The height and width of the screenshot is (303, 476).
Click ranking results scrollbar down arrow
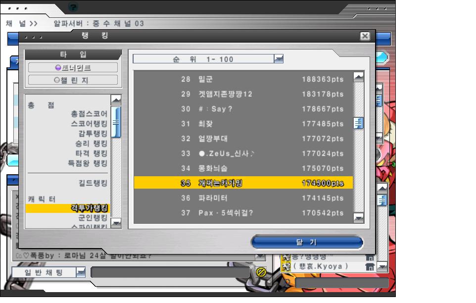(x=359, y=217)
